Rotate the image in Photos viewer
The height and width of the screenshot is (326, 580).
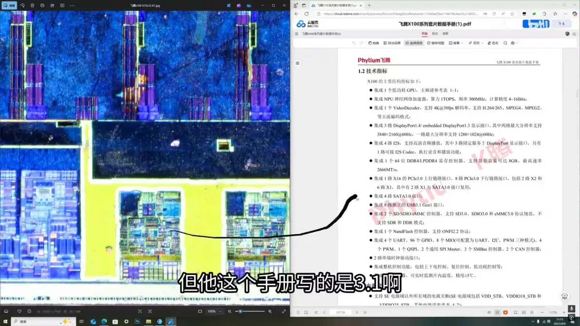[x=22, y=5]
